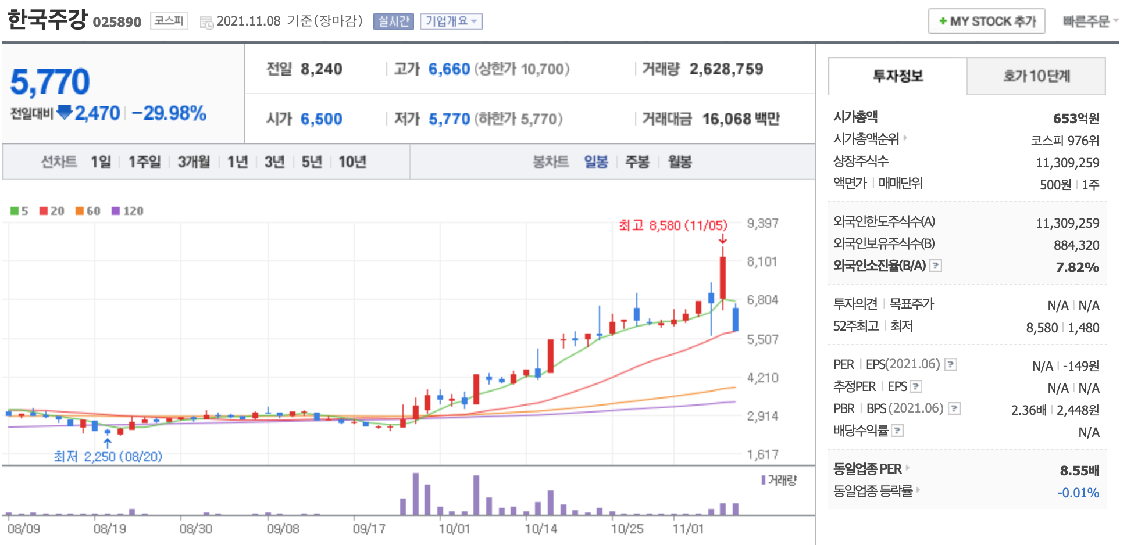The width and height of the screenshot is (1127, 545).
Task: Open the 시가총액순위 arrow link
Action: (x=905, y=138)
